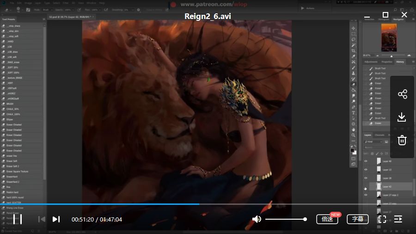The height and width of the screenshot is (234, 416).
Task: Hide Layer 40 with its eye icon
Action: [x=365, y=161]
